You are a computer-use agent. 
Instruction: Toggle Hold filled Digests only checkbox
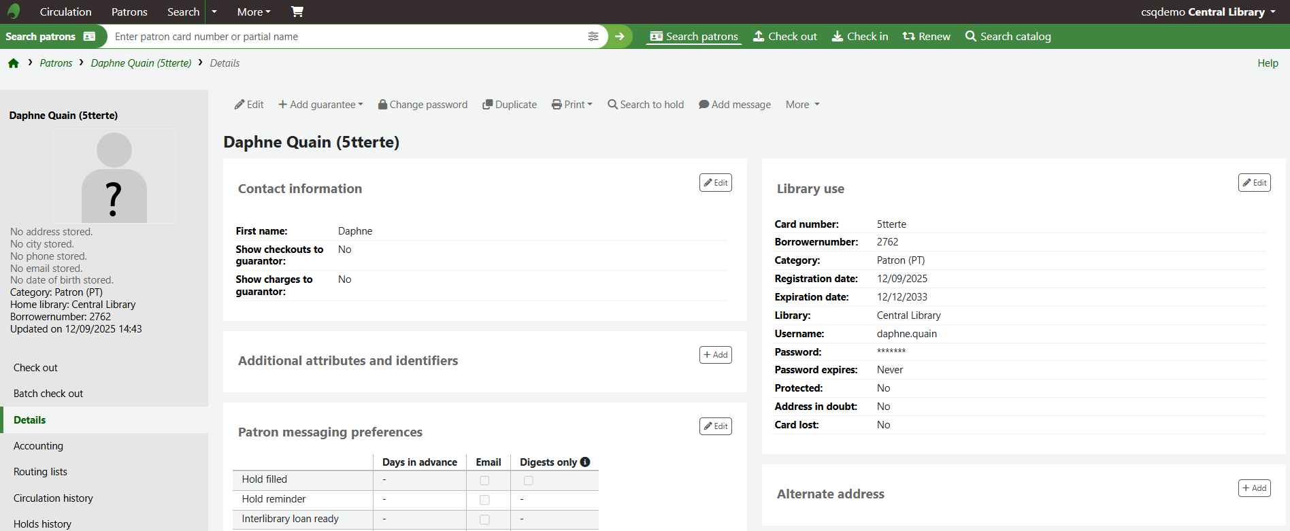pos(528,481)
